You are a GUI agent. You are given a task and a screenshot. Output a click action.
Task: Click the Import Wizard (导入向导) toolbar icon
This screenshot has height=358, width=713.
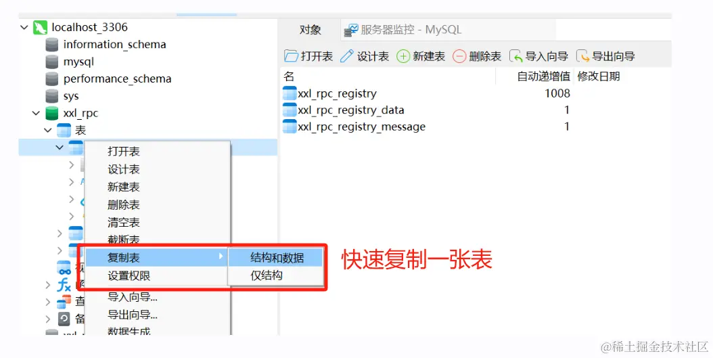coord(515,56)
